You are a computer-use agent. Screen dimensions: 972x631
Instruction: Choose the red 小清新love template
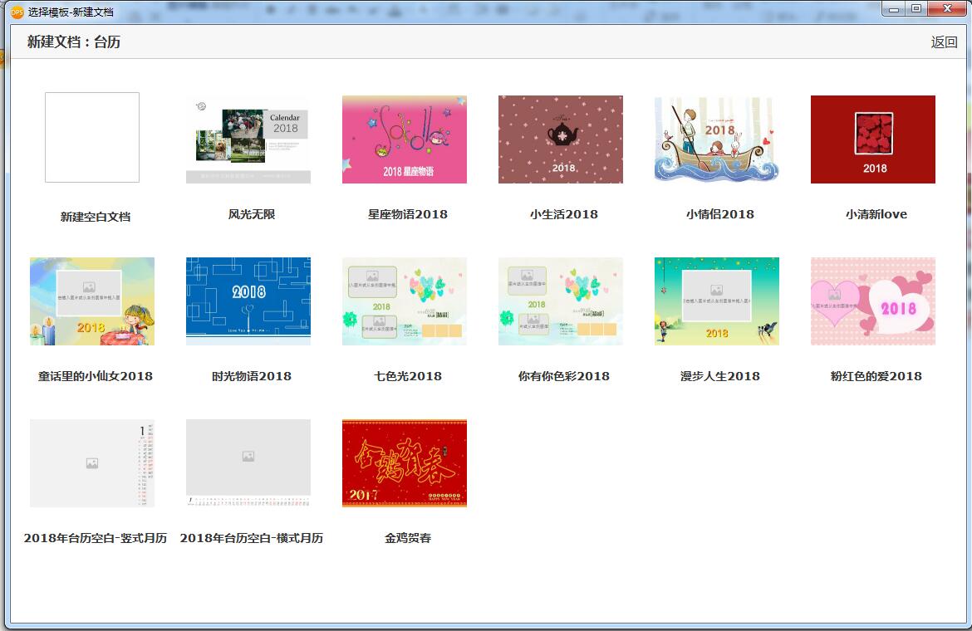(873, 139)
